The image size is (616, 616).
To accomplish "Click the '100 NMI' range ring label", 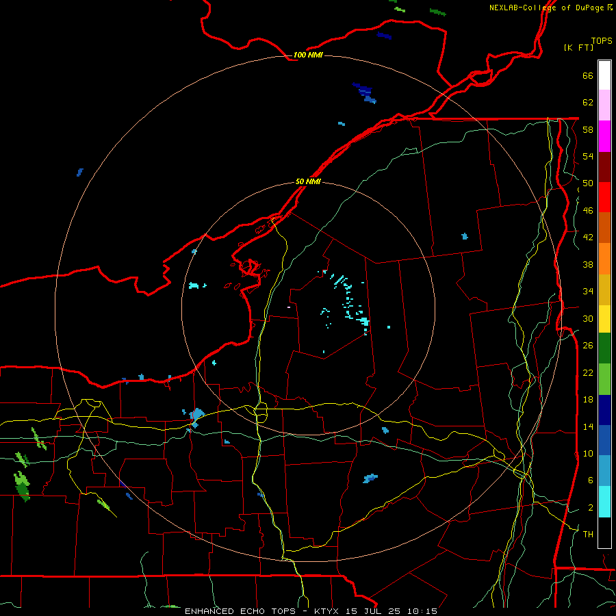I will [x=308, y=55].
